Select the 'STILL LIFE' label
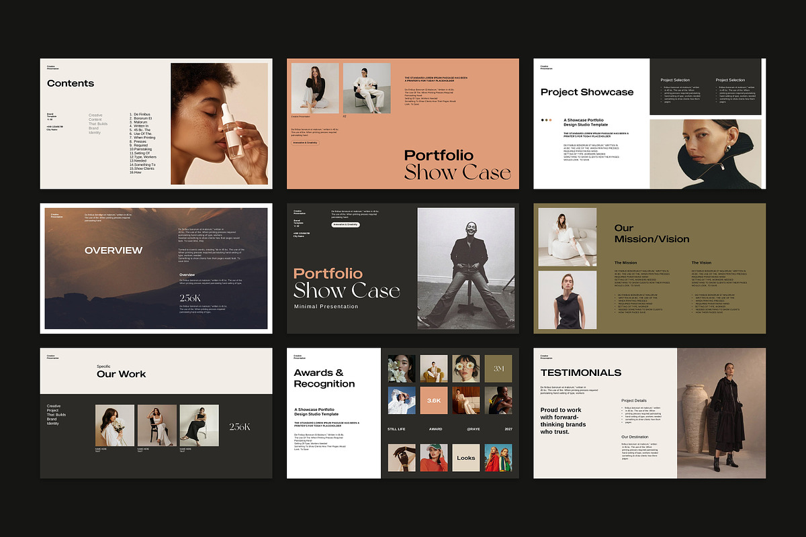 pos(397,428)
